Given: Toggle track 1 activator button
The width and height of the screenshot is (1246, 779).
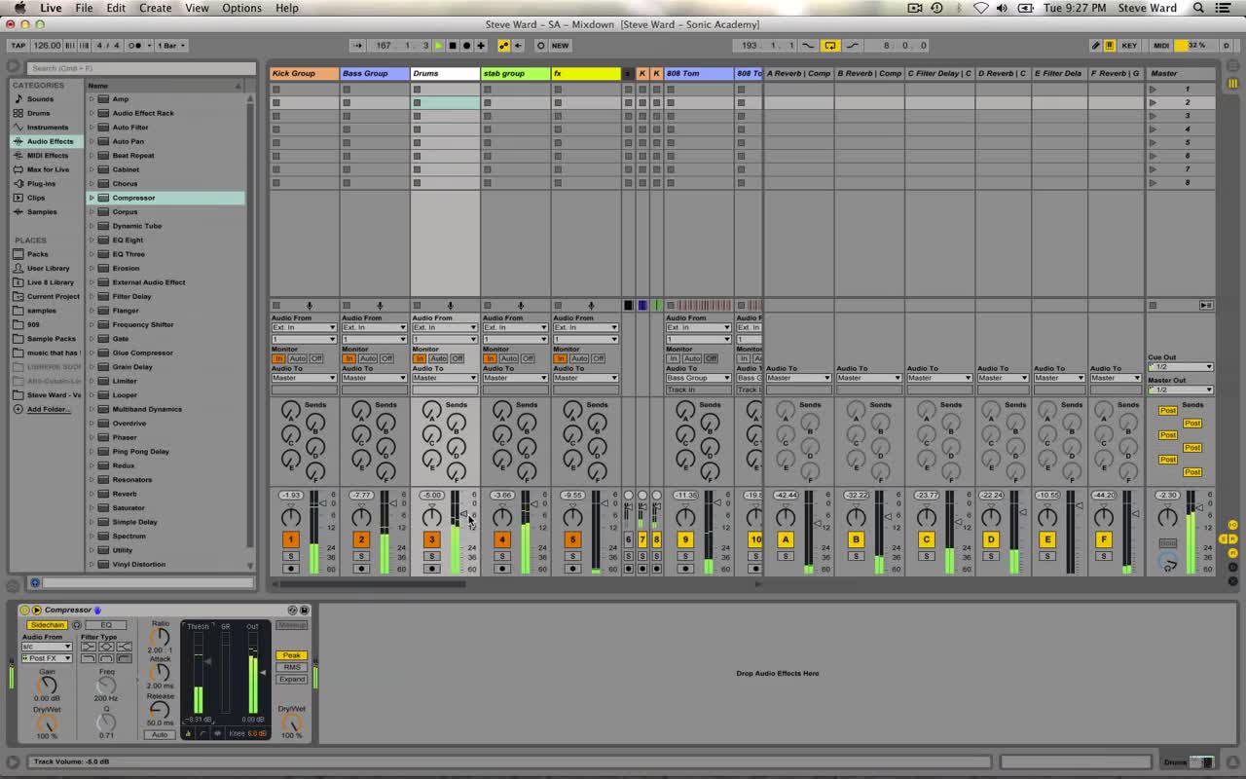Looking at the screenshot, I should [290, 539].
